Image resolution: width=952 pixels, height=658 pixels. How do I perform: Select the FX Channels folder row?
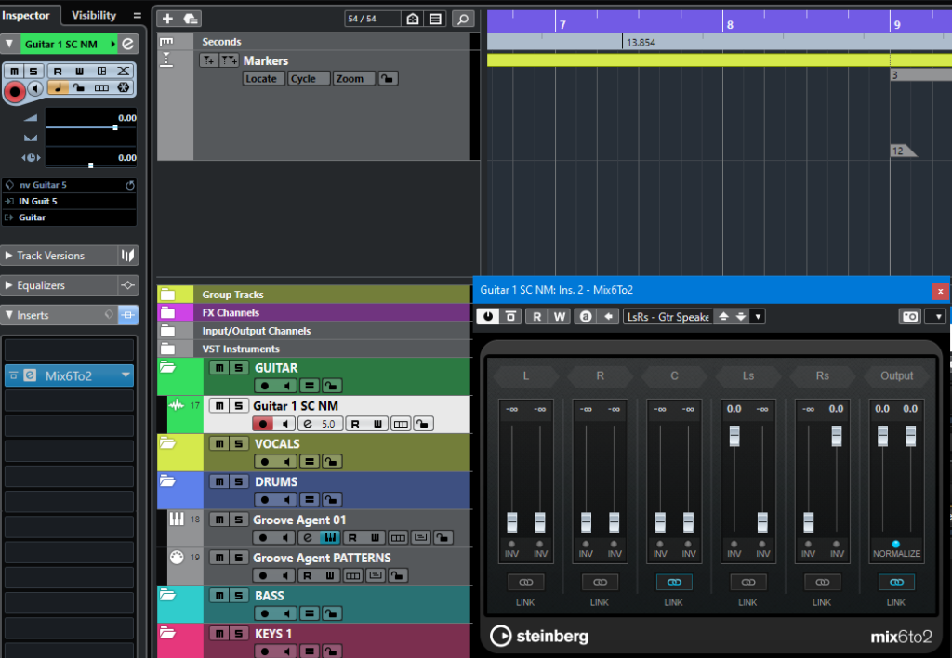[x=314, y=312]
